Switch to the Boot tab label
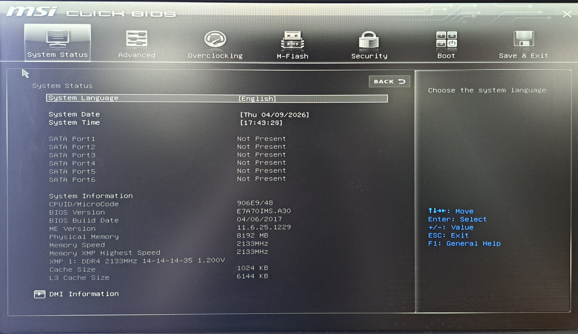Image resolution: width=578 pixels, height=334 pixels. click(446, 56)
